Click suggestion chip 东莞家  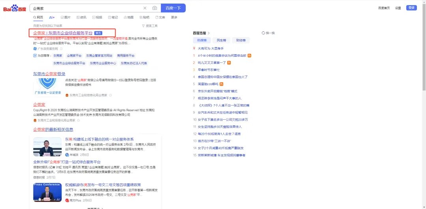[x=58, y=56]
